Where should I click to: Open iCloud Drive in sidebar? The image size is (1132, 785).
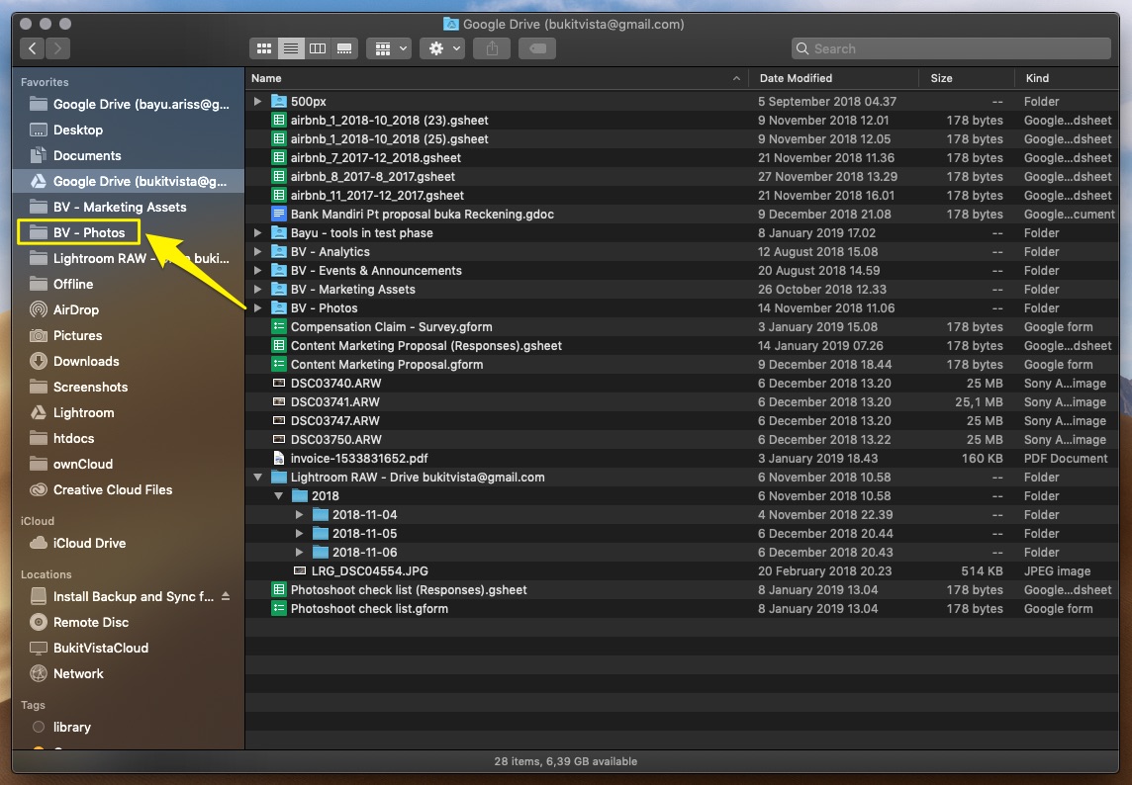129,544
